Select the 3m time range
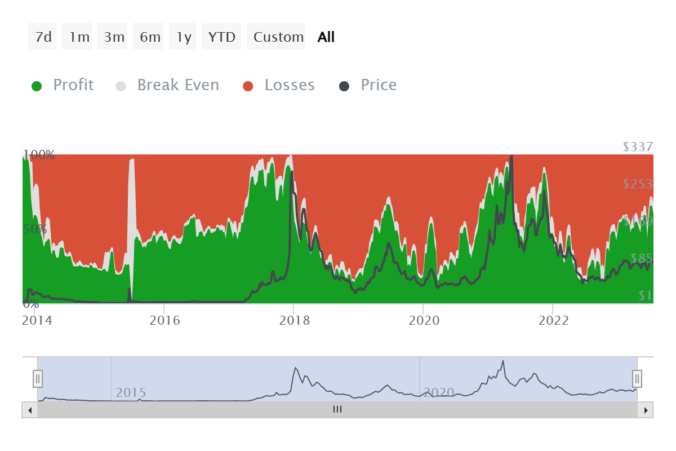676x451 pixels. 112,36
